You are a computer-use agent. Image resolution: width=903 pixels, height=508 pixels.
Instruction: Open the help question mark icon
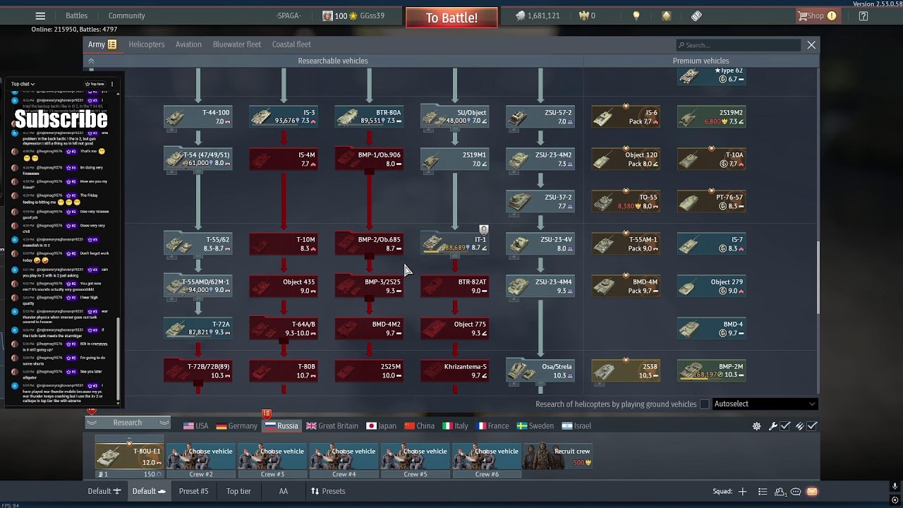click(x=863, y=16)
